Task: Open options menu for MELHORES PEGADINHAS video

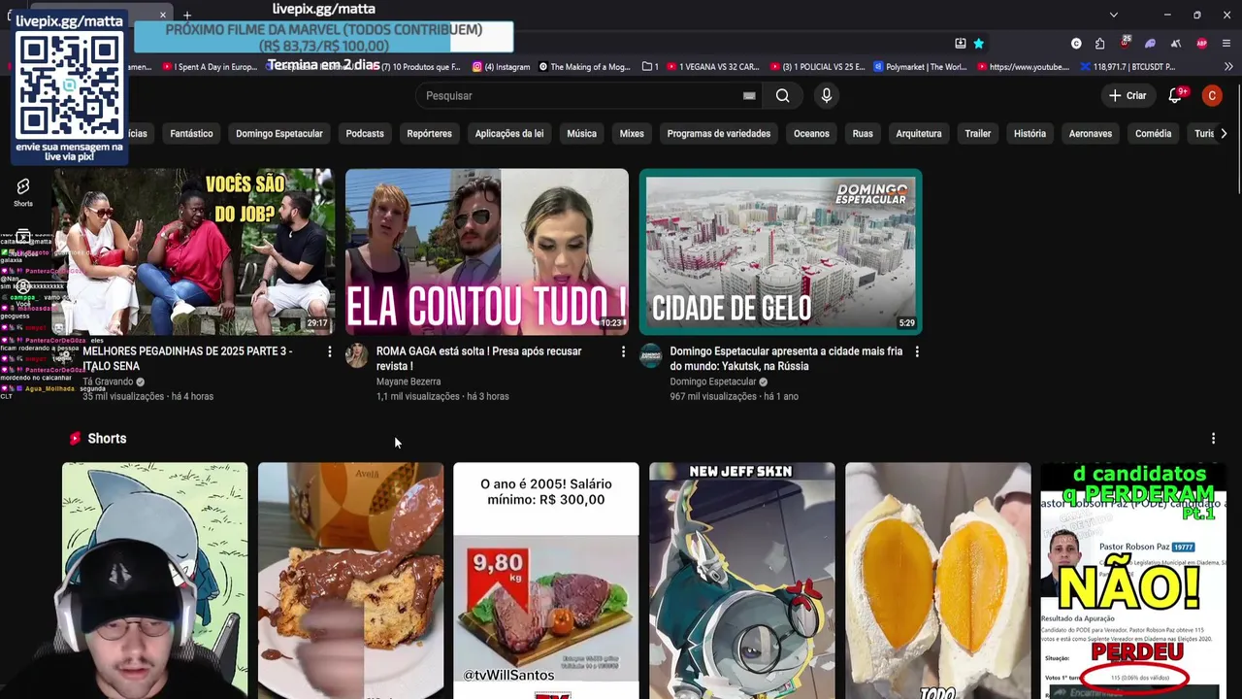Action: coord(329,351)
